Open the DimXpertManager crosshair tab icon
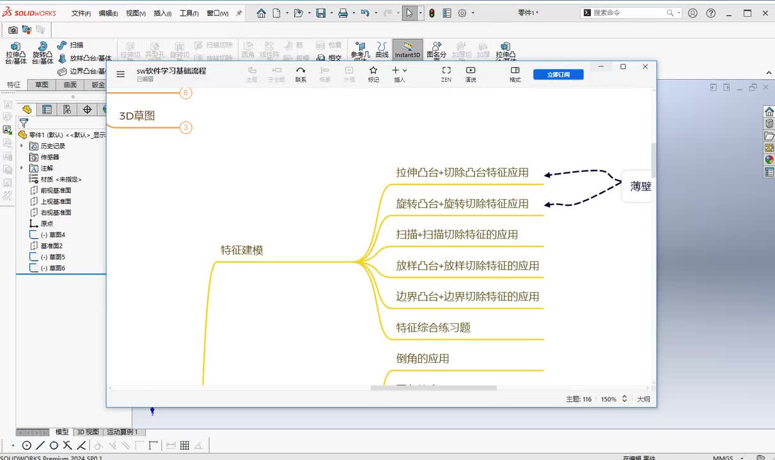This screenshot has height=460, width=775. [88, 109]
